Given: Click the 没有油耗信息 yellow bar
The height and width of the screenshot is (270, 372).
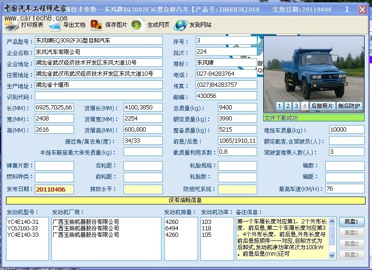Looking at the screenshot, I should [186, 200].
